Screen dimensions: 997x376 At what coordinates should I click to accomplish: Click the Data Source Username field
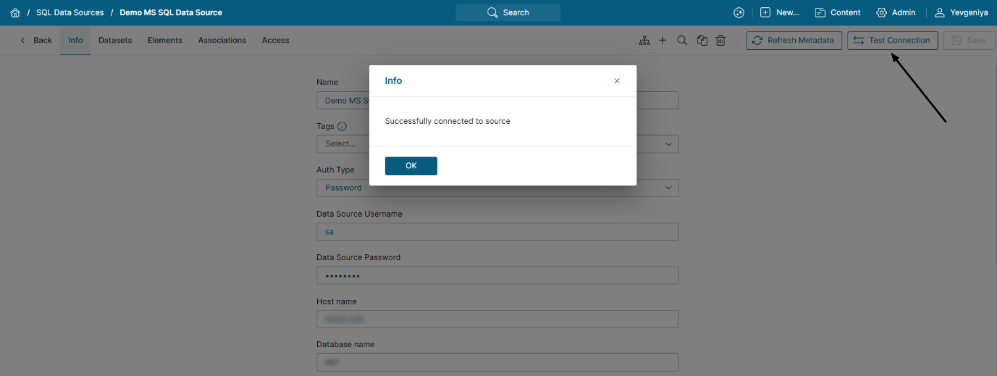tap(497, 232)
